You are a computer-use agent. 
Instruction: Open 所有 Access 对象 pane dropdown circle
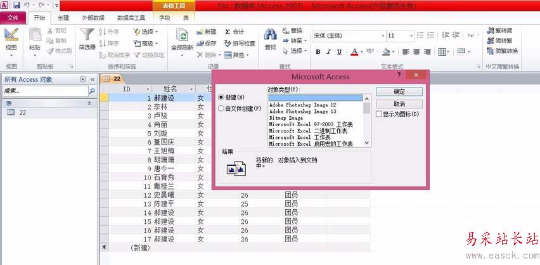pyautogui.click(x=82, y=79)
